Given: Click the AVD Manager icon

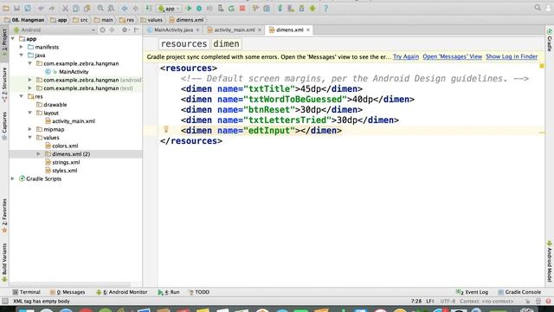Looking at the screenshot, I should 291,8.
